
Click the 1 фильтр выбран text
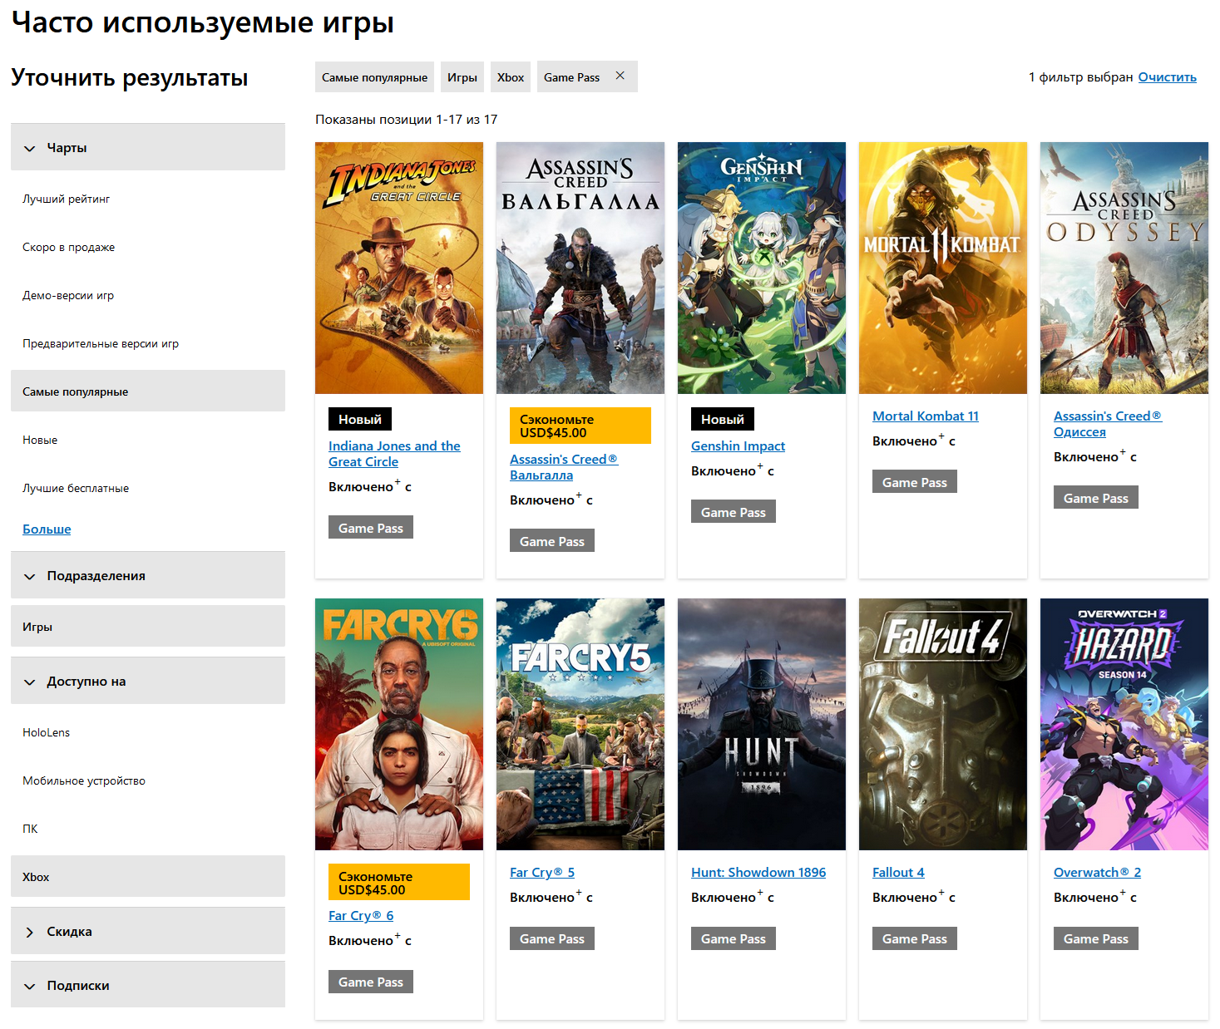pyautogui.click(x=1080, y=77)
